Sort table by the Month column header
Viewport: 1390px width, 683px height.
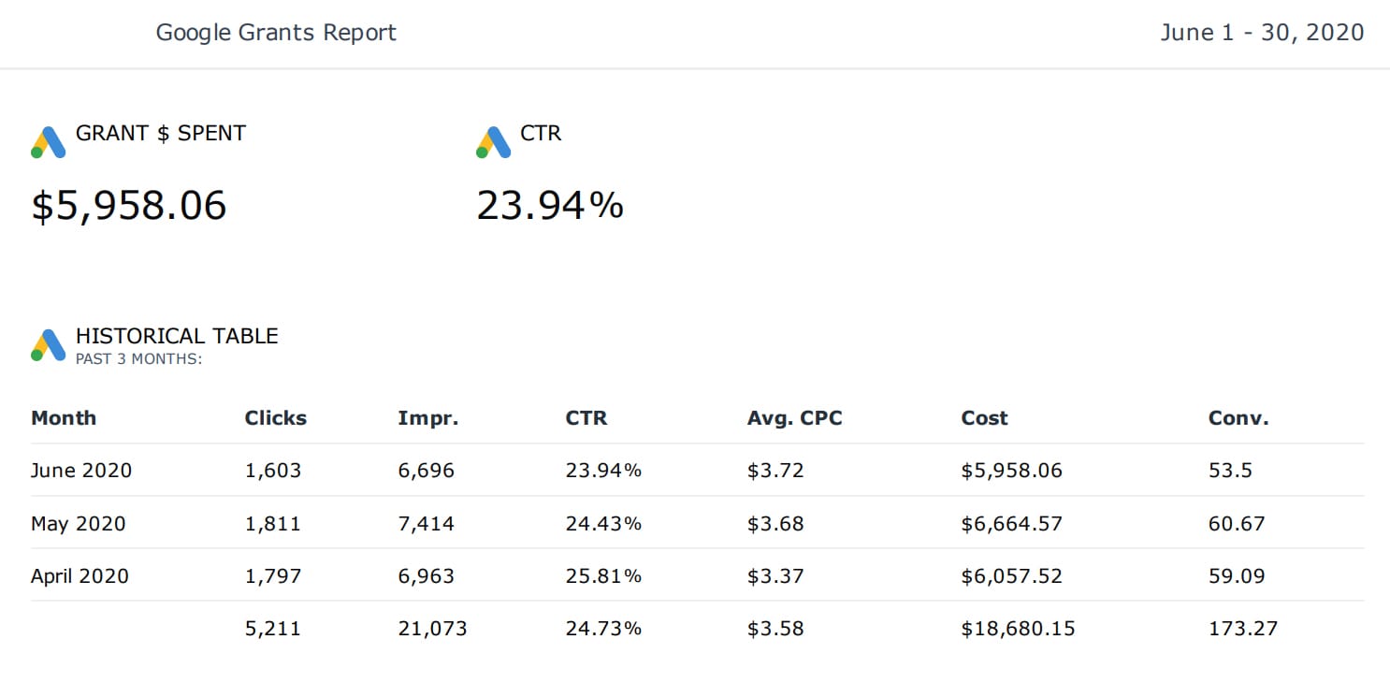(64, 418)
